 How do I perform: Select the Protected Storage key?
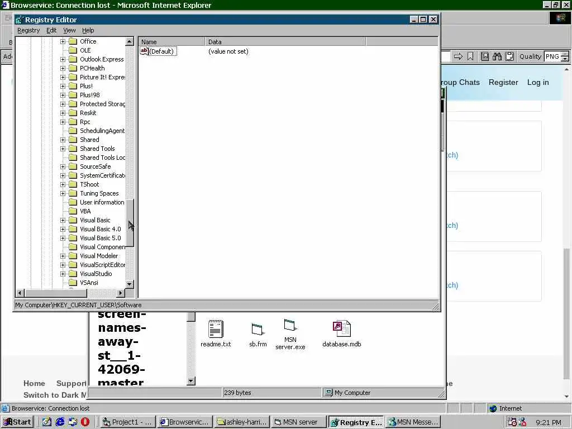102,104
